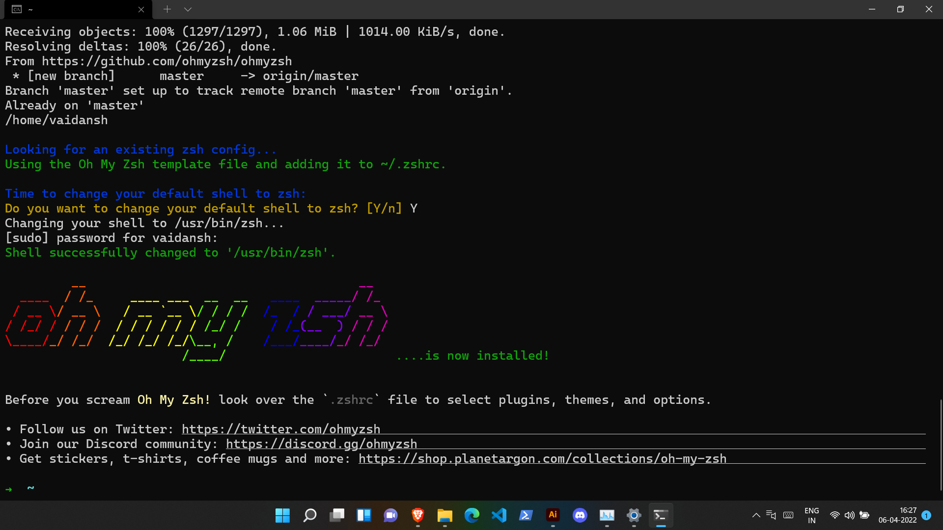This screenshot has width=943, height=530.
Task: Open Task View from the taskbar
Action: pos(337,515)
